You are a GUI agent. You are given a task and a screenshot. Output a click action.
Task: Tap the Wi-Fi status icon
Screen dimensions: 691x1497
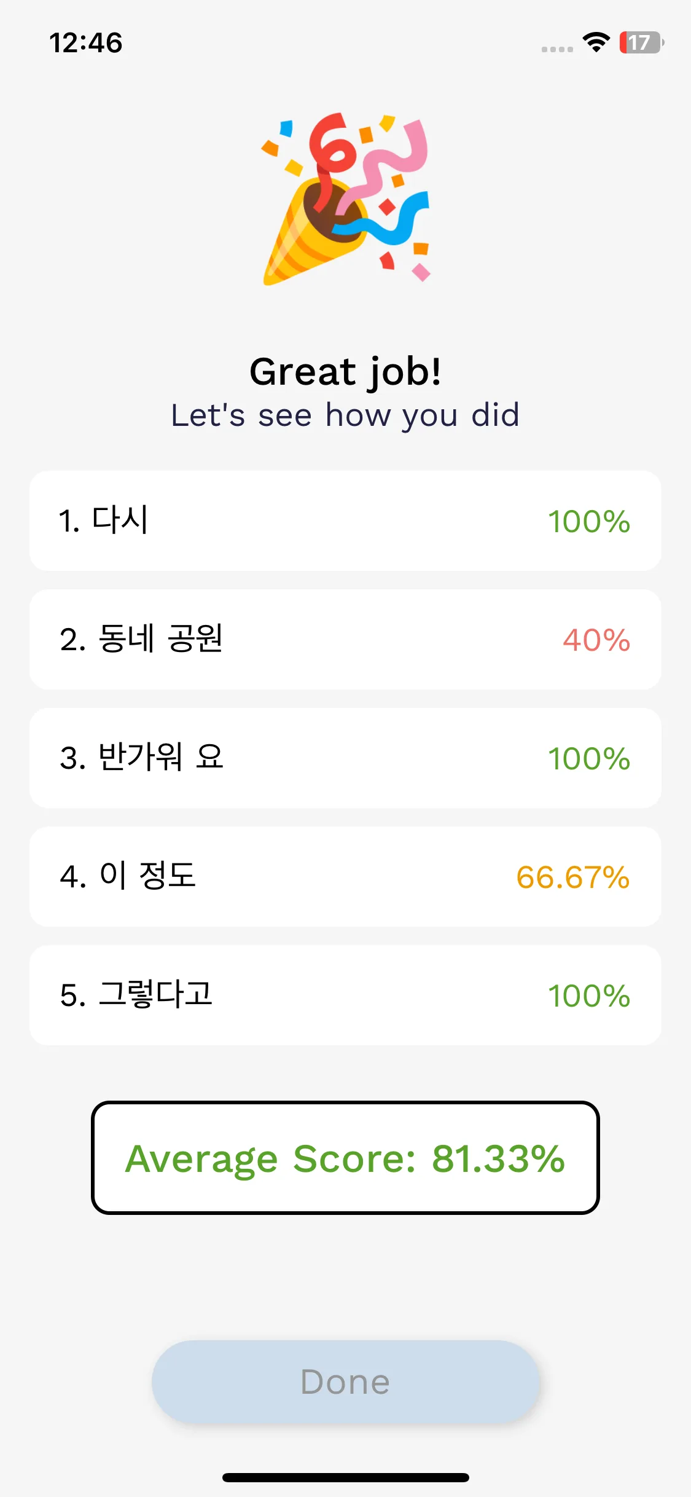coord(596,42)
